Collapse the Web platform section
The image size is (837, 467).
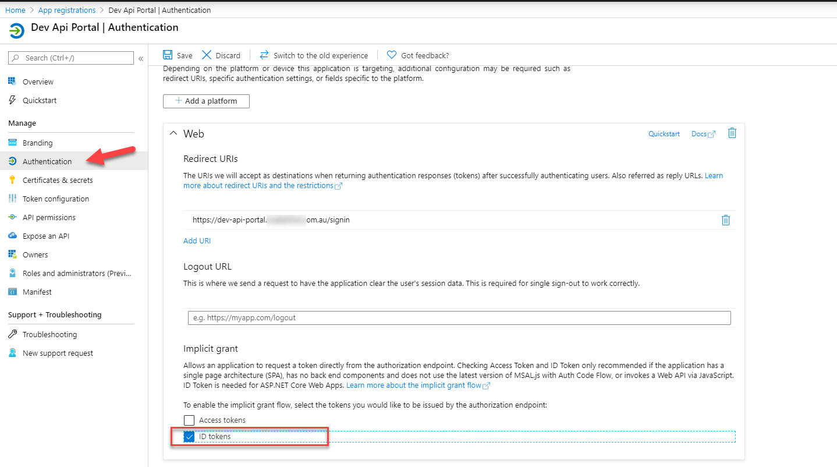173,133
